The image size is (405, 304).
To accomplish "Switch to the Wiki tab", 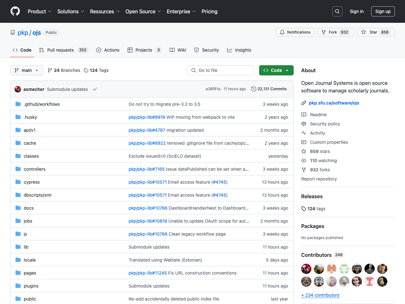I will pos(178,50).
